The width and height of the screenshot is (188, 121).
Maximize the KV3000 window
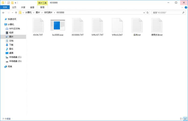pos(176,2)
